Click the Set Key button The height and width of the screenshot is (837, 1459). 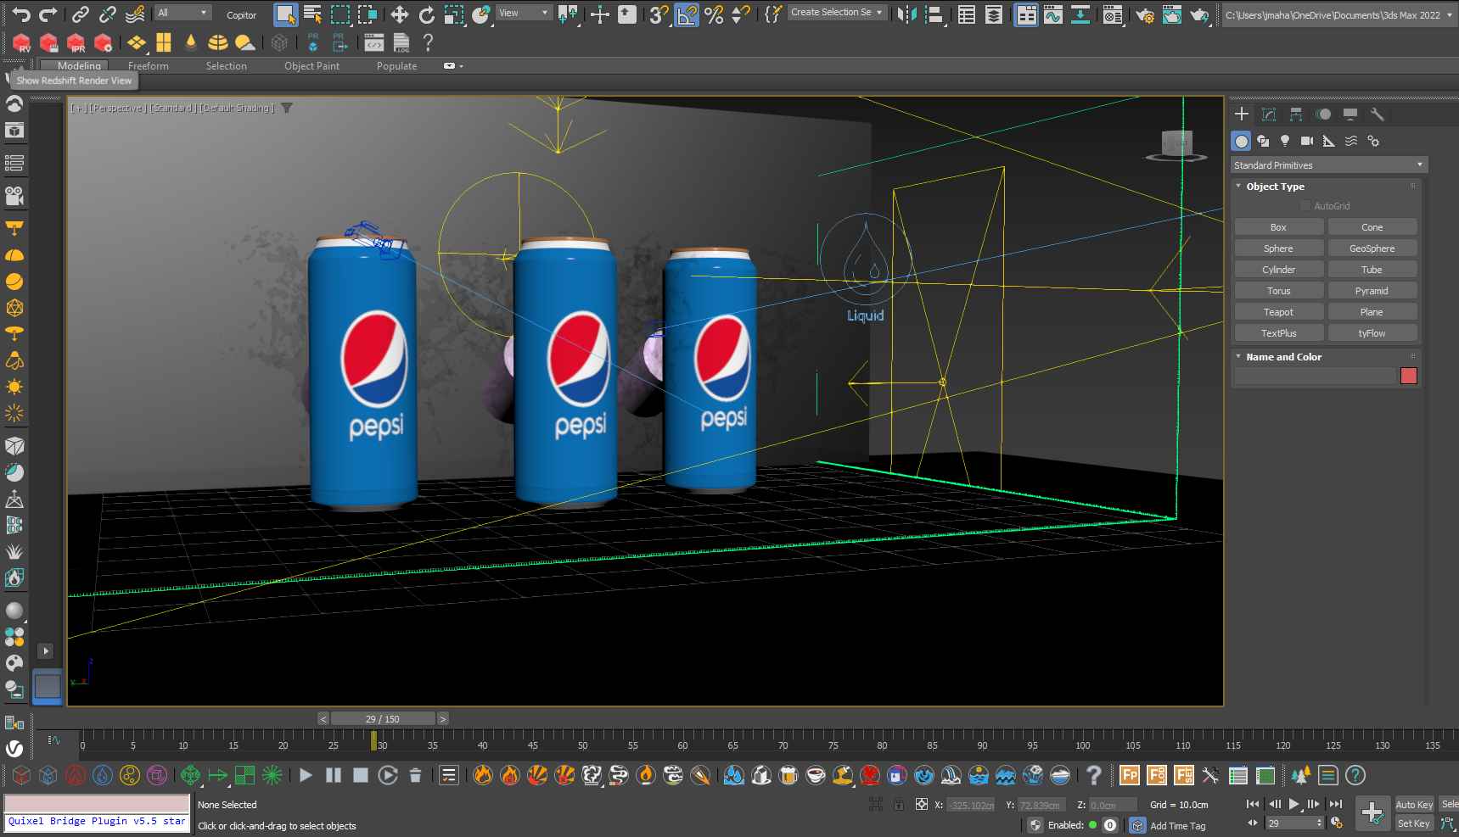point(1414,823)
